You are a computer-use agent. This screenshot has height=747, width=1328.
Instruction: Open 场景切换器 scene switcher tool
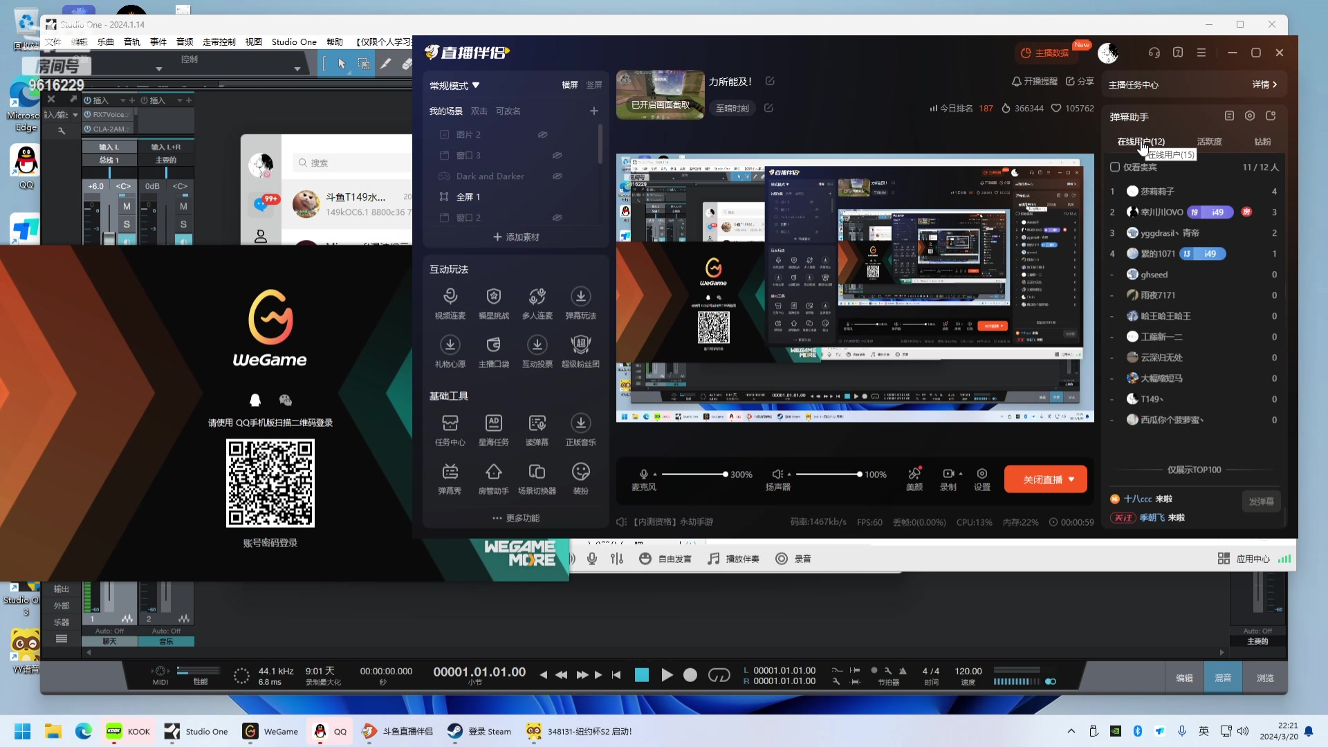click(x=537, y=479)
